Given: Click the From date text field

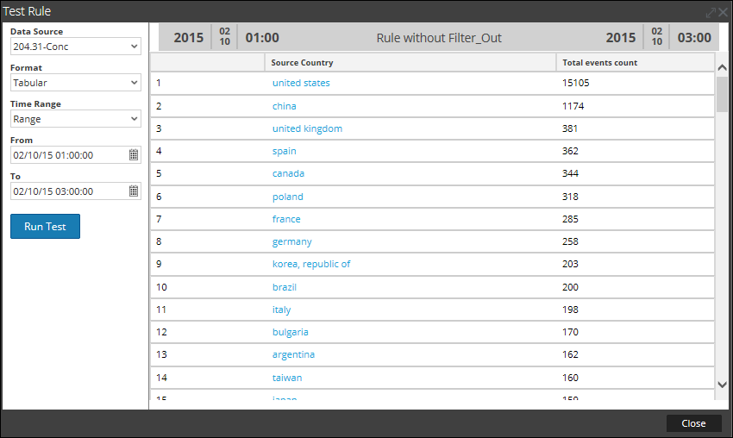Looking at the screenshot, I should (67, 155).
